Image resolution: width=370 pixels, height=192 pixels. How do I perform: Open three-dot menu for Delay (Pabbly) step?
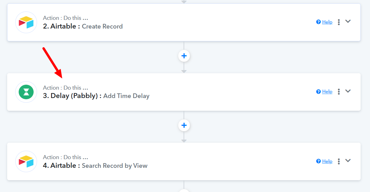339,92
